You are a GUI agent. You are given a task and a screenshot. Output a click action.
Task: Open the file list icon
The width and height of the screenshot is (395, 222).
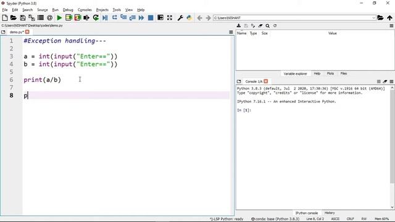coord(40,18)
